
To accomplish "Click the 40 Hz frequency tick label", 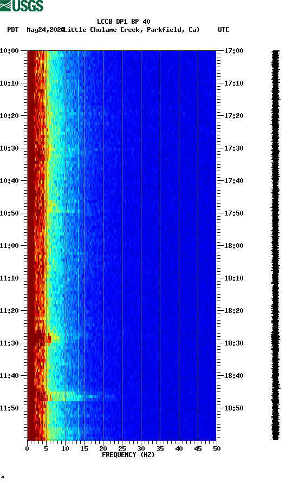I will [x=179, y=449].
